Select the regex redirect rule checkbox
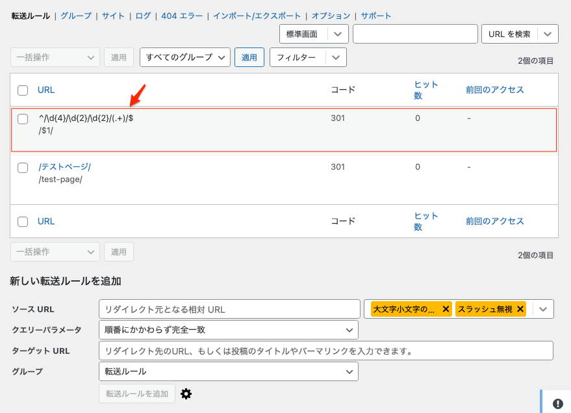This screenshot has height=413, width=571. point(23,119)
